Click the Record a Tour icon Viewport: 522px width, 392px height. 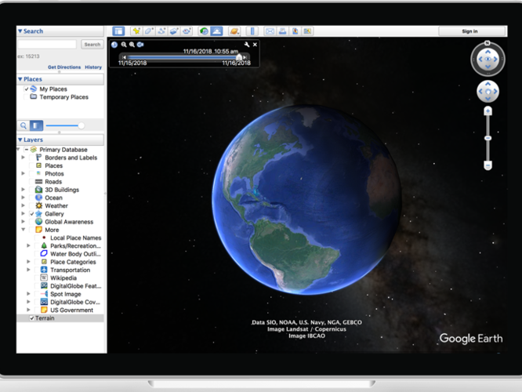click(x=187, y=31)
